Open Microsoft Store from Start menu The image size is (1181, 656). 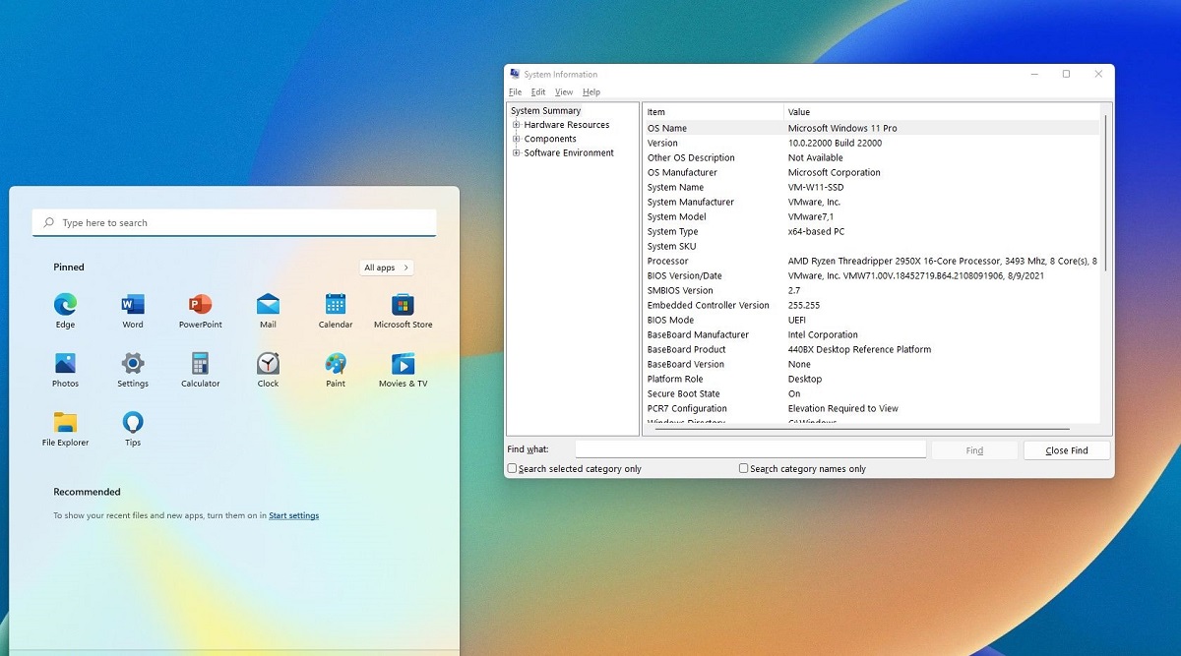click(x=403, y=306)
